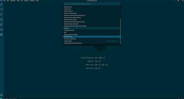
Task: Select Material Theme Palenight
Action: (92, 24)
